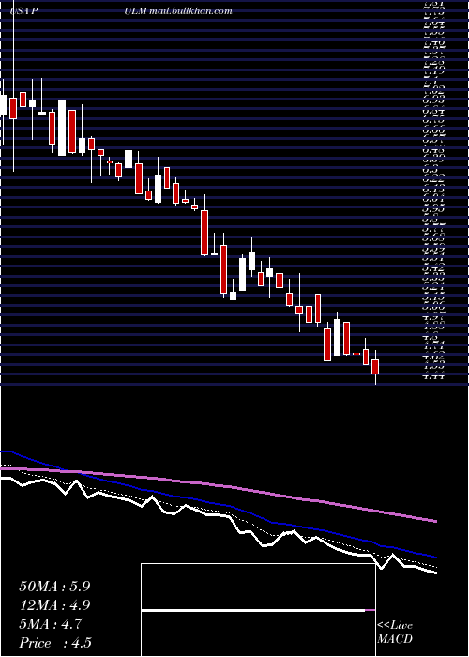
Task: Click the 50MA : 5.9 label
Action: [54, 587]
